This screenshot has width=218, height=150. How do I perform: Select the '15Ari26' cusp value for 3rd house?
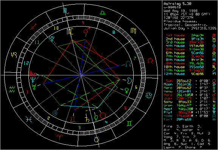click(x=196, y=42)
